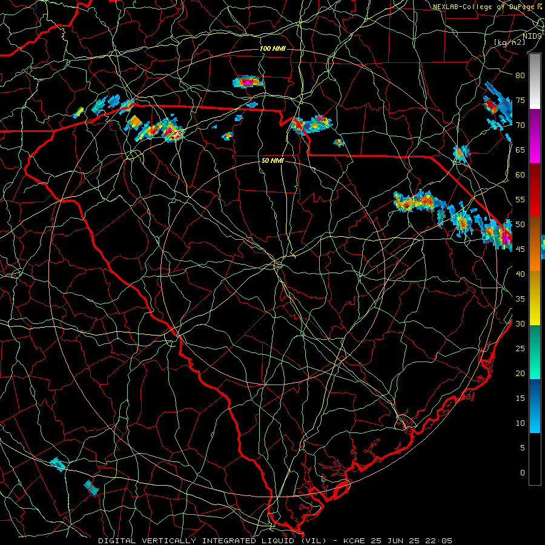Pick the yellow band of the color scale

(x=535, y=298)
